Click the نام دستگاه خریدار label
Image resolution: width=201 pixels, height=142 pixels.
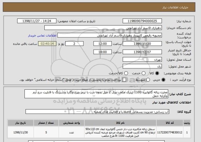(179, 28)
